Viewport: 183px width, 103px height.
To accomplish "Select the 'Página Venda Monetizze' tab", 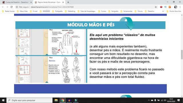I will point(49,2).
